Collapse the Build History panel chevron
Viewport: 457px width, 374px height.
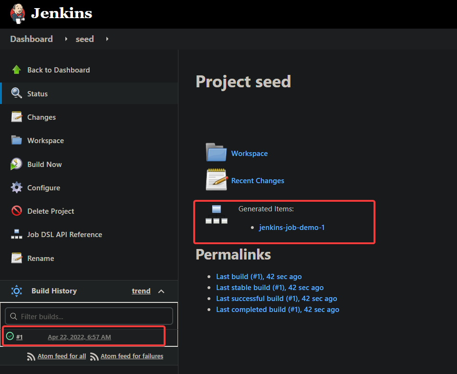161,291
